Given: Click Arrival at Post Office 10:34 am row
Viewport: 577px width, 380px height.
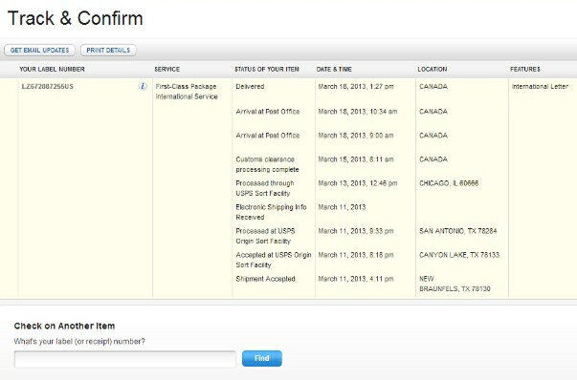Looking at the screenshot, I should [x=268, y=112].
